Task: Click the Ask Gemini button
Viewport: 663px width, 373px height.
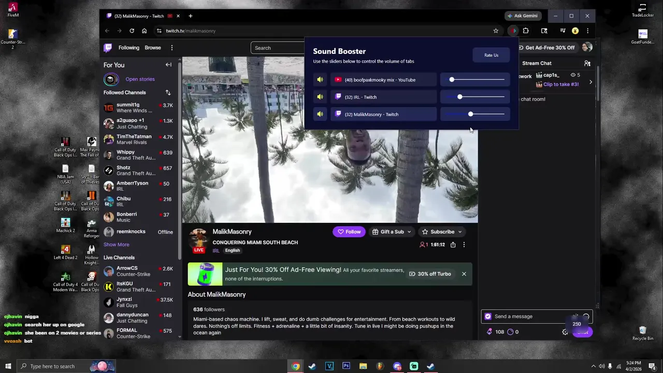Action: [523, 16]
